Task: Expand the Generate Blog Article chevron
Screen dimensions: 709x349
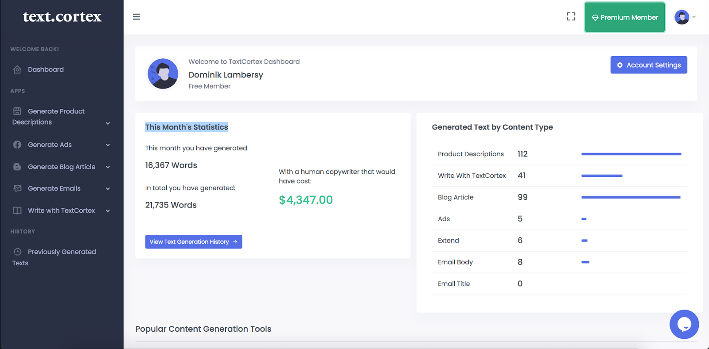Action: [108, 167]
